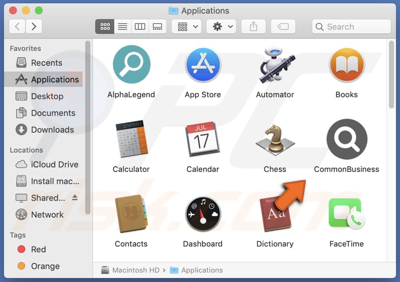Select the Chess app icon

click(x=275, y=140)
